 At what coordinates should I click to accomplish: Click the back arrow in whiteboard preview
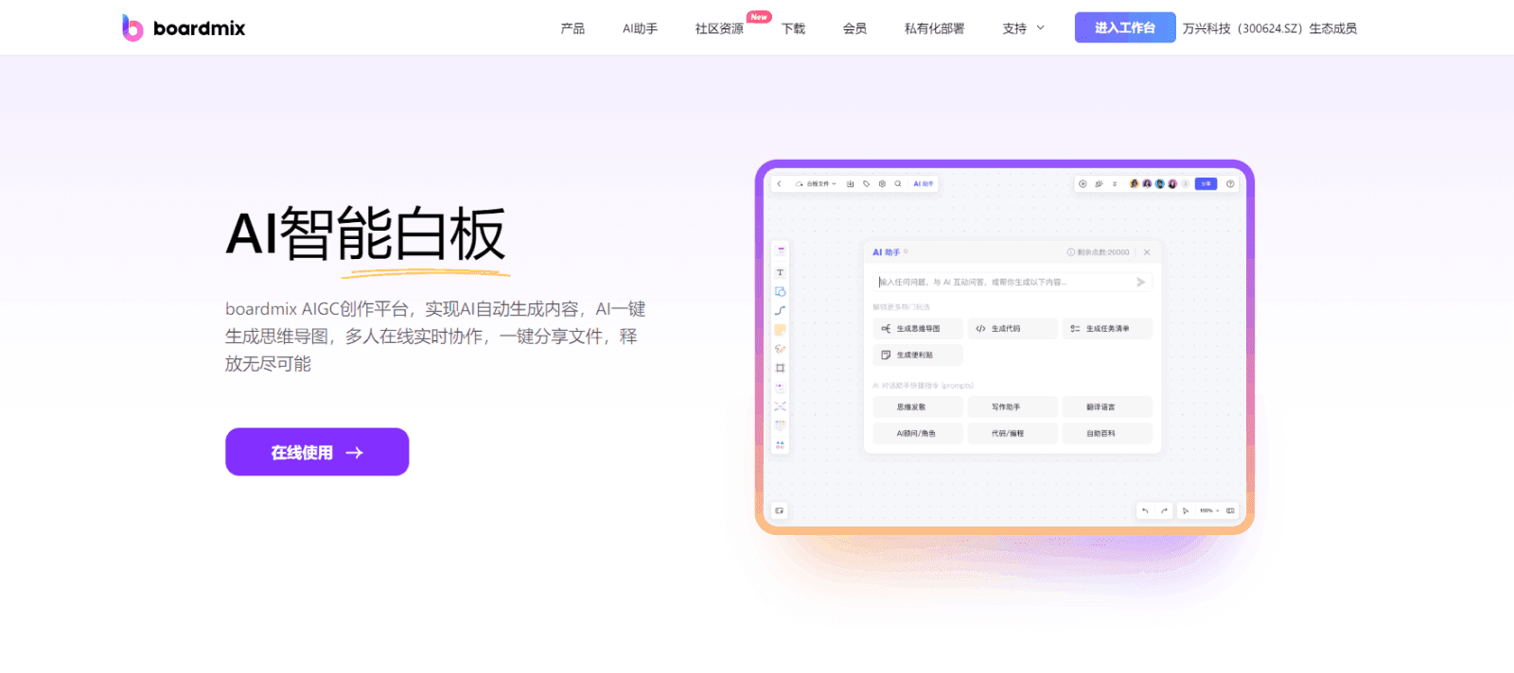[x=779, y=184]
